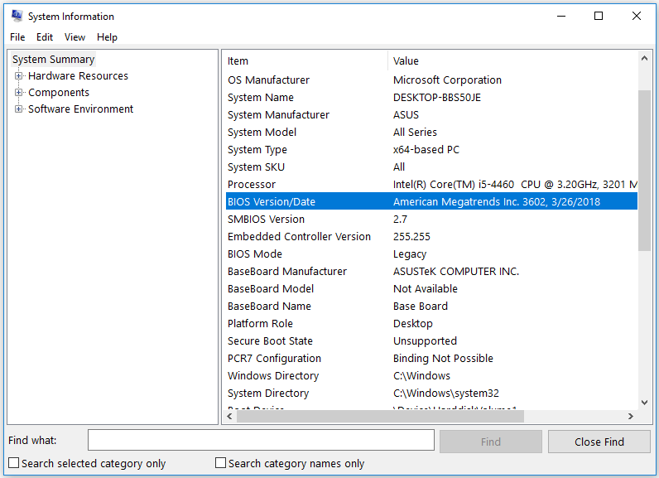The image size is (659, 478).
Task: Click the vertical scrollbar down arrow
Action: 644,403
